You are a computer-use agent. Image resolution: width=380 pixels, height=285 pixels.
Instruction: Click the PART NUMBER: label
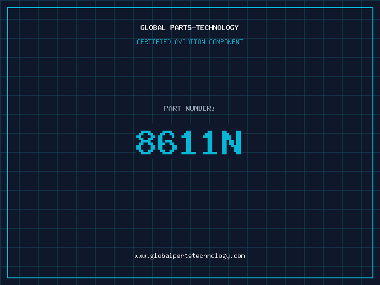190,108
